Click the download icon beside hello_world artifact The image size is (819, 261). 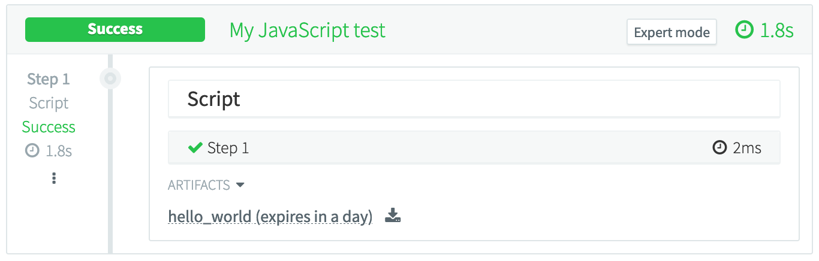(x=393, y=216)
